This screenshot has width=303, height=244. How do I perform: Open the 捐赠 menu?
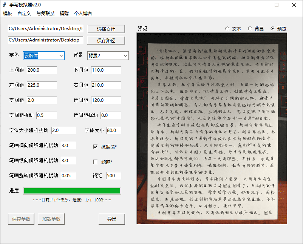pyautogui.click(x=64, y=13)
